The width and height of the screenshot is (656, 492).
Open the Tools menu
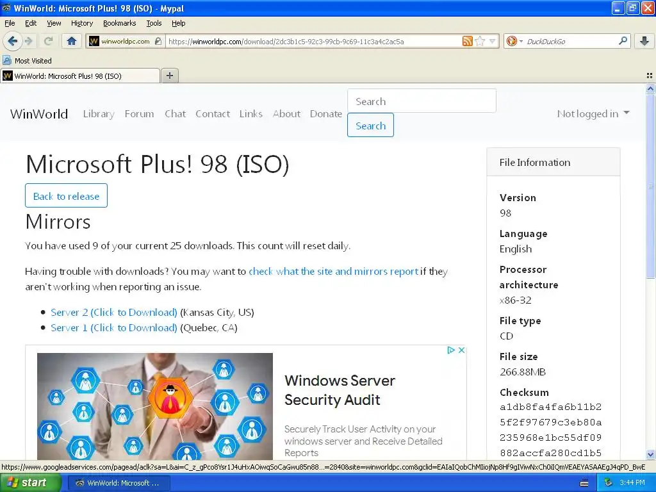[154, 23]
